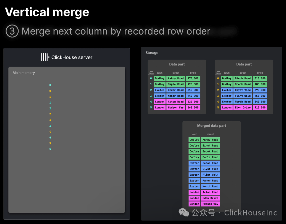Click "Brook Road" in the Merged data part
The width and height of the screenshot is (286, 224).
(210, 151)
